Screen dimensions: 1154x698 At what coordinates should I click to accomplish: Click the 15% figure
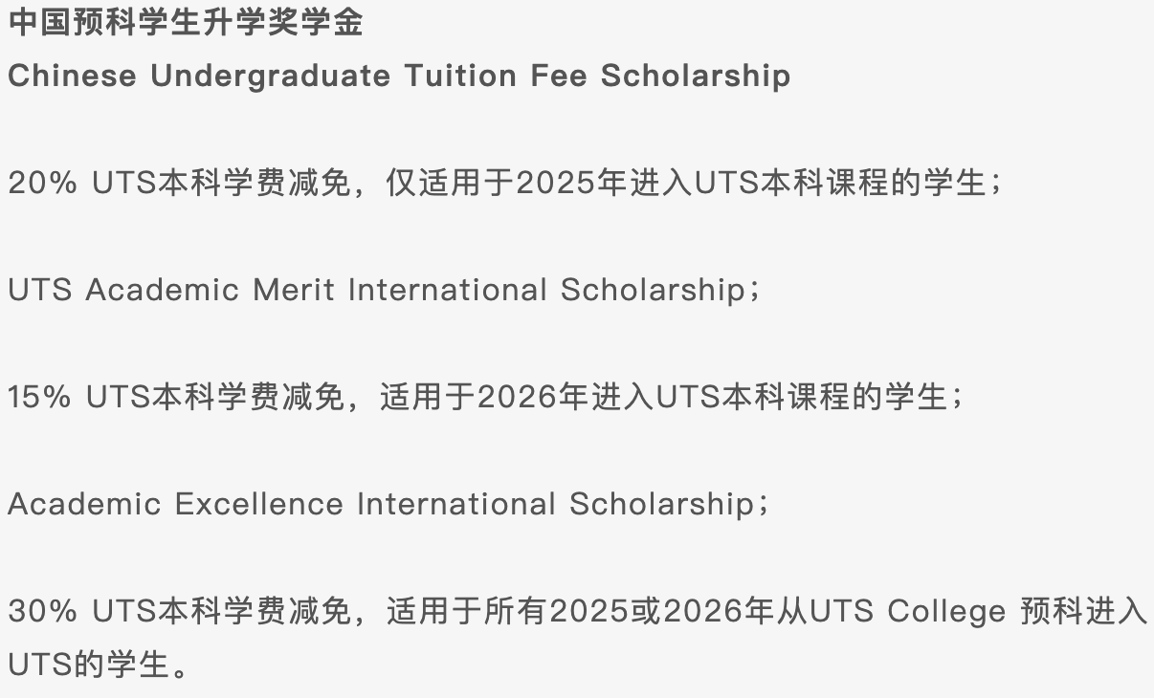pos(39,397)
